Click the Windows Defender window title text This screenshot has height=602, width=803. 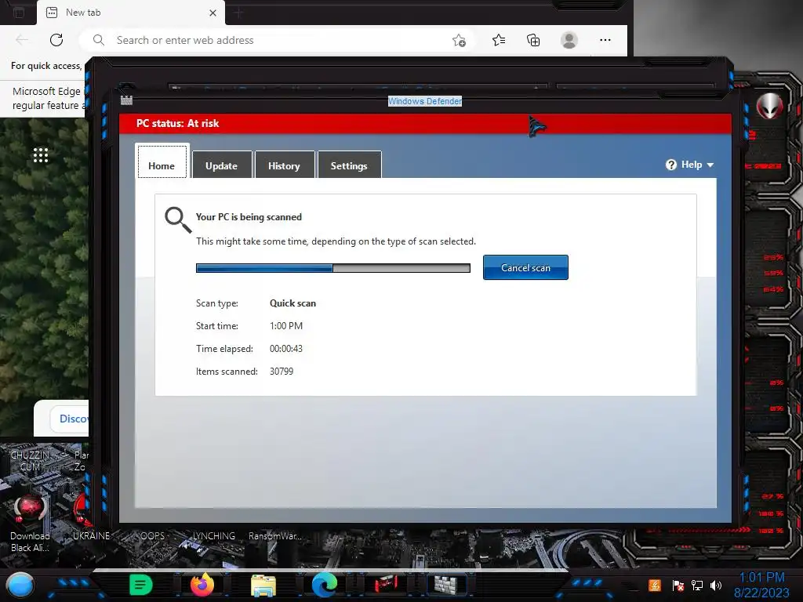point(425,101)
